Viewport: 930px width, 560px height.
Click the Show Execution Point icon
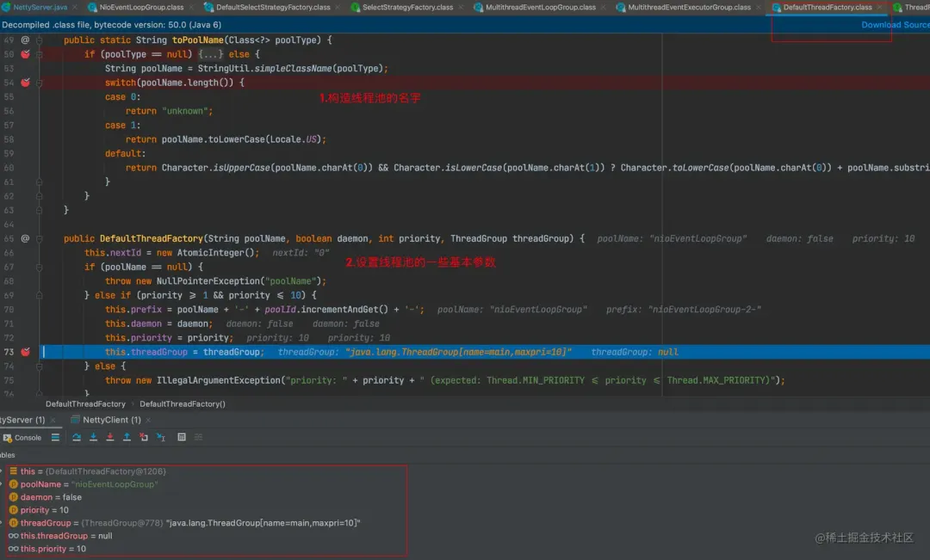[x=55, y=437]
